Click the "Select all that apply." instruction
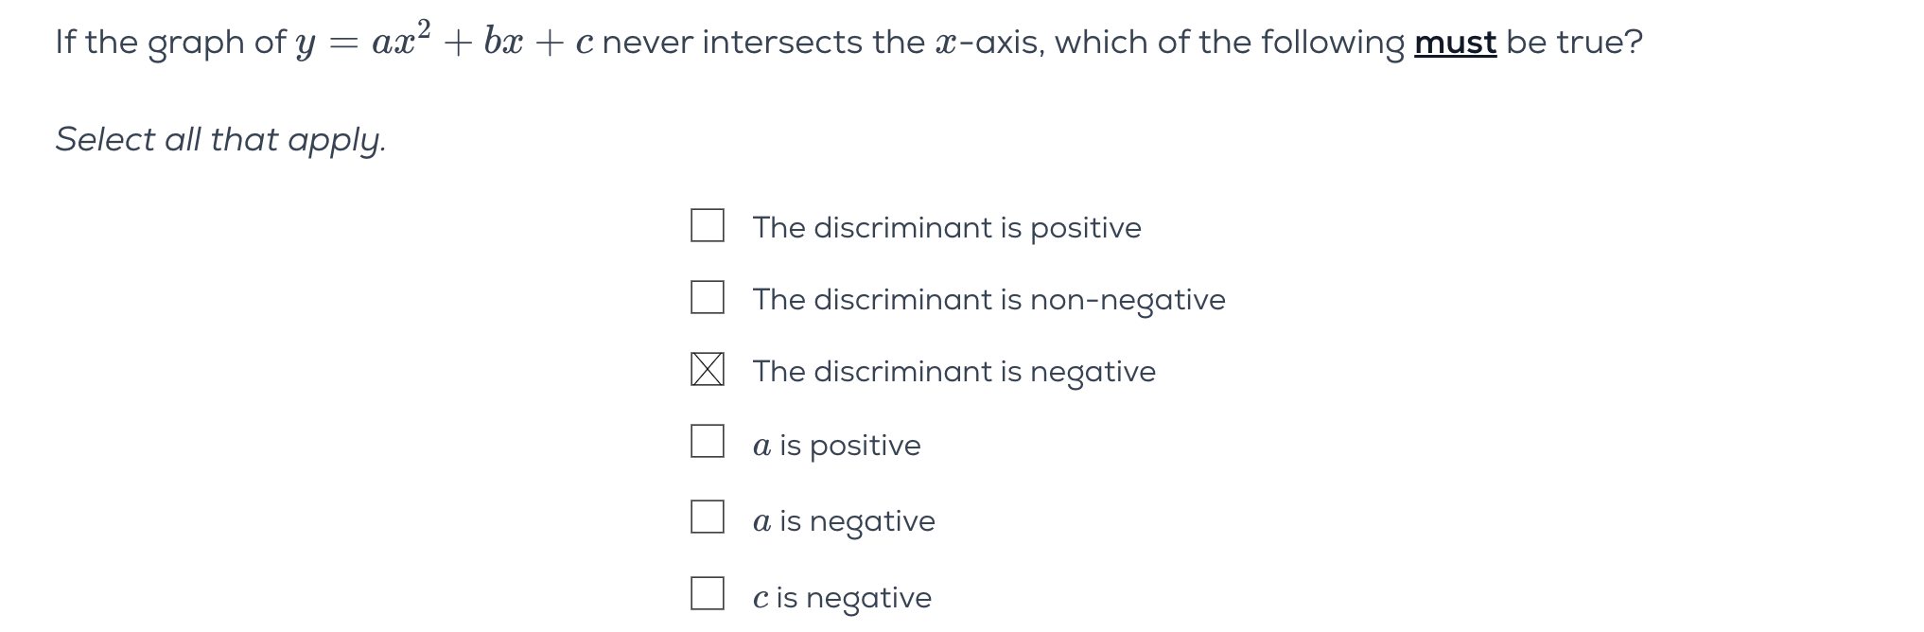This screenshot has width=1924, height=632. (220, 140)
